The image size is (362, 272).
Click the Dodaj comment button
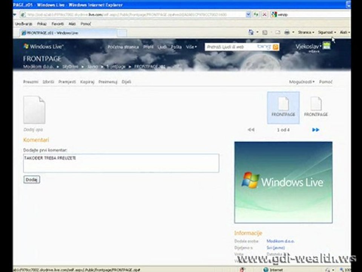click(32, 180)
